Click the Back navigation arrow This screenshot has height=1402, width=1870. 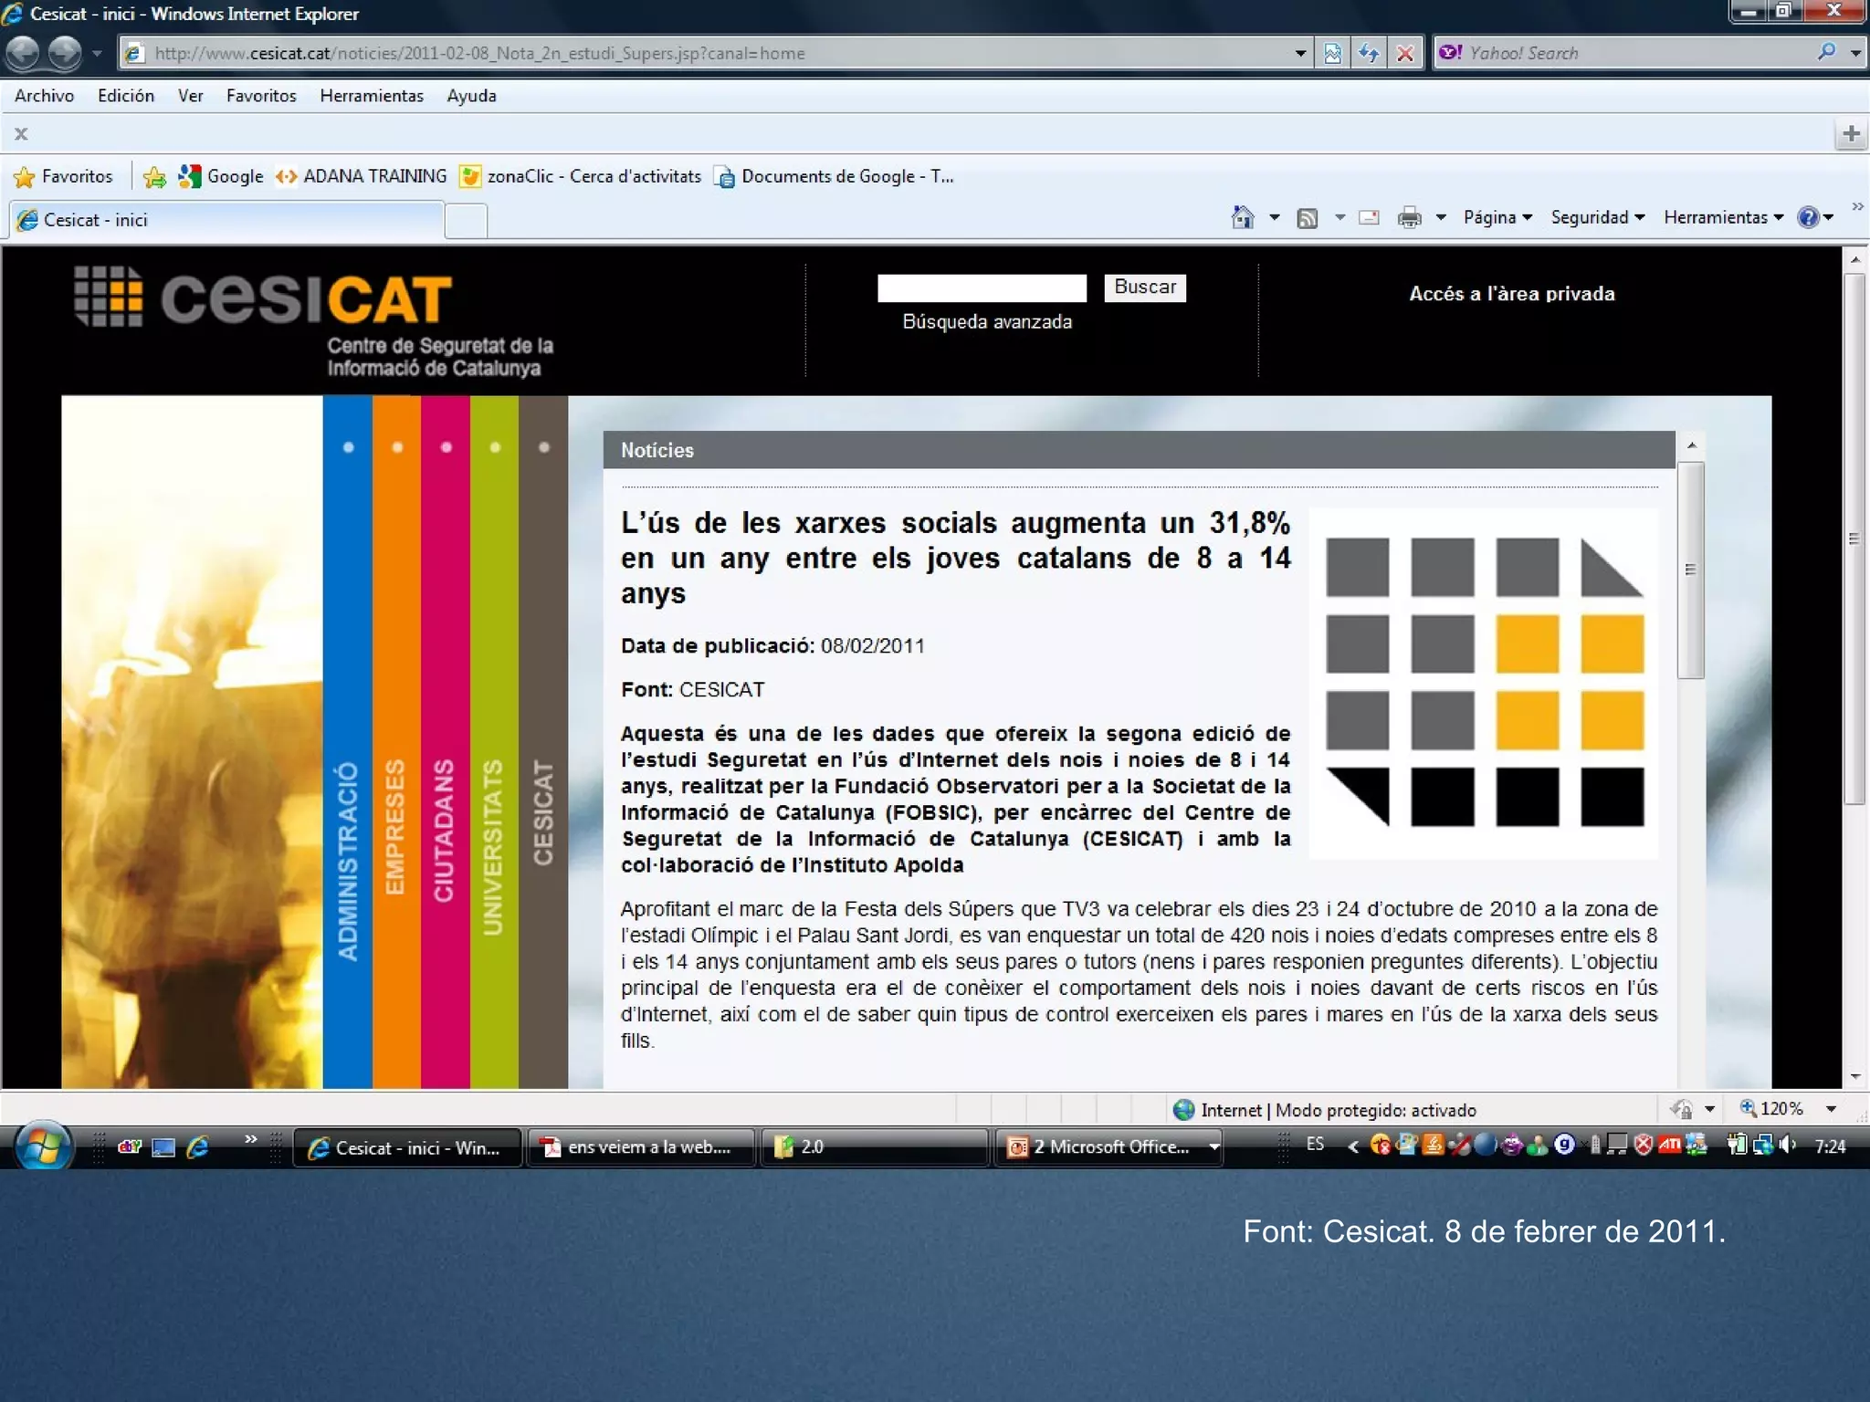[x=24, y=53]
